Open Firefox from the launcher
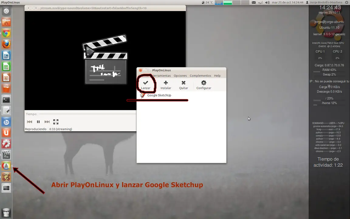Image resolution: width=350 pixels, height=219 pixels. click(6, 44)
